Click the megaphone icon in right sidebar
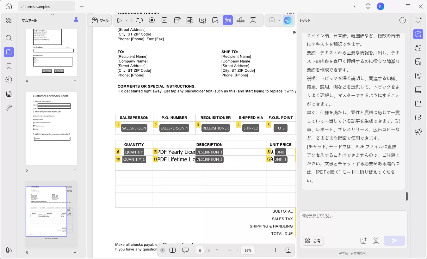This screenshot has width=427, height=259. [418, 132]
